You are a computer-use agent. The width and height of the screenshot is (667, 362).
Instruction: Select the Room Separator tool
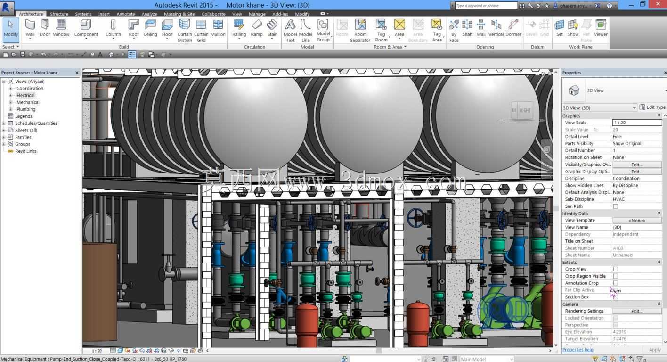[360, 31]
